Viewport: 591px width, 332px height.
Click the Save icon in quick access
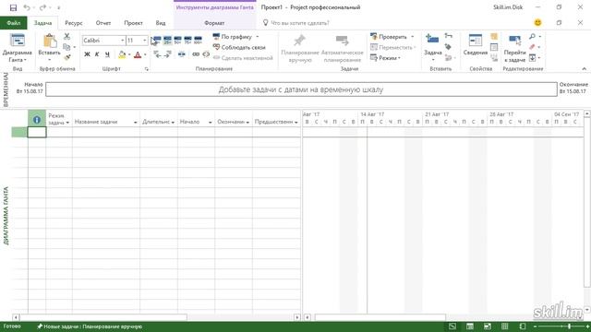tap(13, 7)
